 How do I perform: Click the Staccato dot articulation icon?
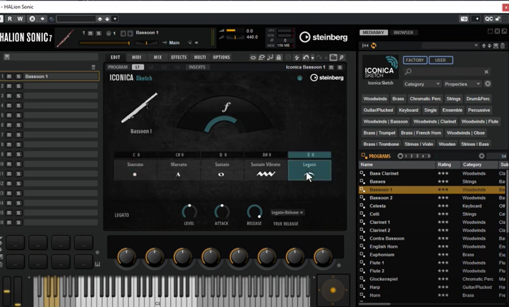click(x=135, y=174)
